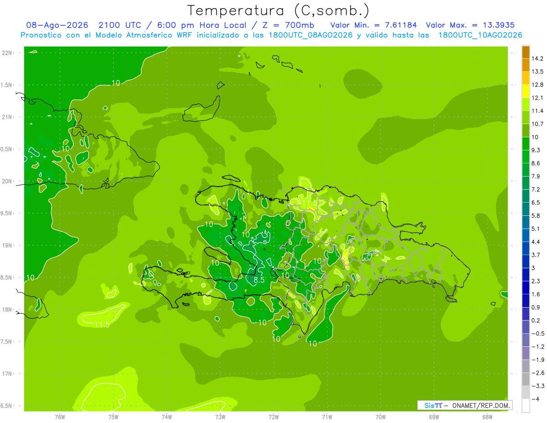The height and width of the screenshot is (423, 547).
Task: Click the 11.5 contour label in the sea southwest of Haiti
Action: coord(103,325)
